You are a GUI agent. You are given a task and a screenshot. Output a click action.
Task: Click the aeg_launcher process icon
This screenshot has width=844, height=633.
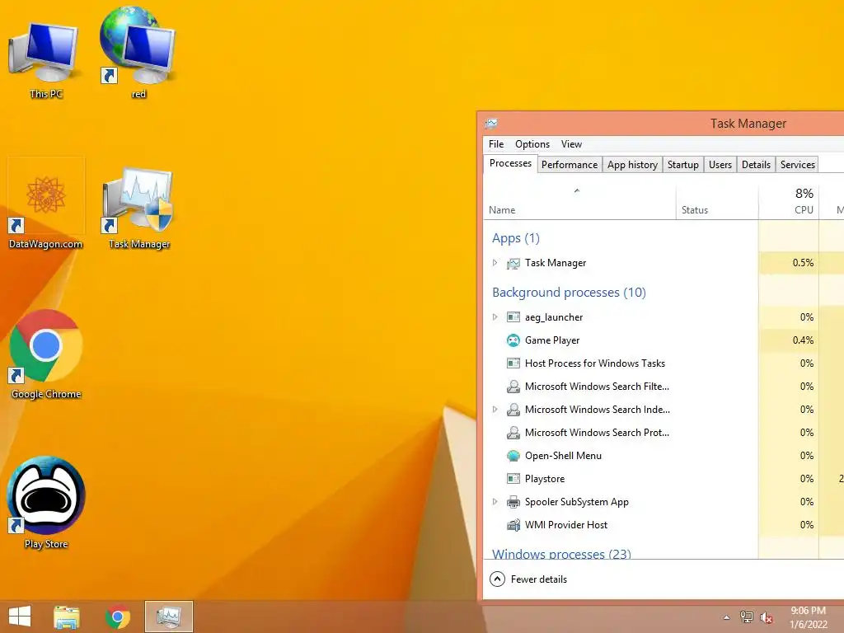tap(513, 317)
